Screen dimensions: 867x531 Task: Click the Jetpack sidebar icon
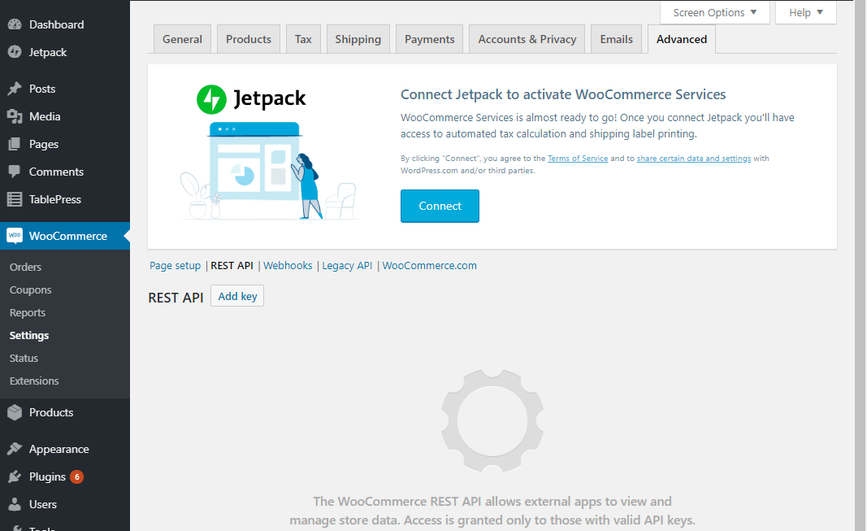pos(15,52)
